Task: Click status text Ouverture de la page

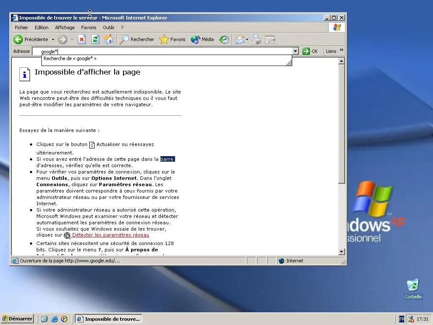Action: pos(70,261)
